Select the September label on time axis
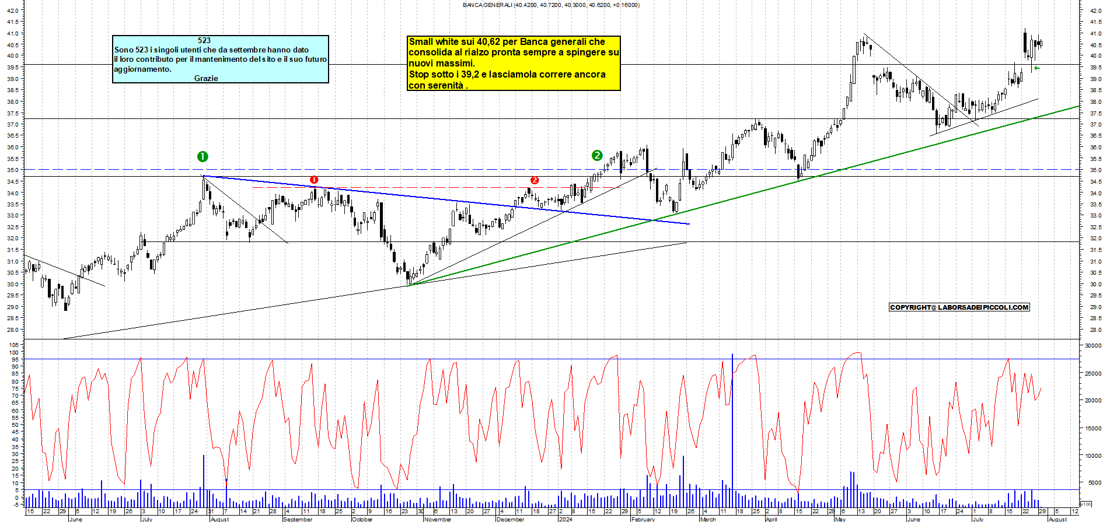Viewport: 1103px width, 522px height. point(298,519)
